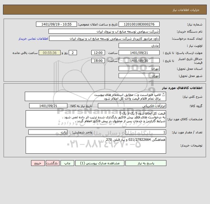Click the general description text area لامپ فلوراسنت
The width and height of the screenshot is (210, 204).
click(95, 97)
